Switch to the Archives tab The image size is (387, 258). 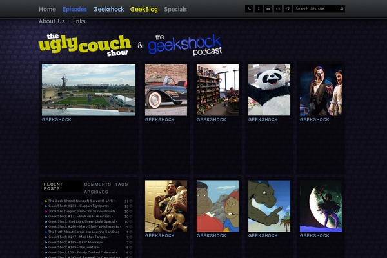tap(96, 192)
